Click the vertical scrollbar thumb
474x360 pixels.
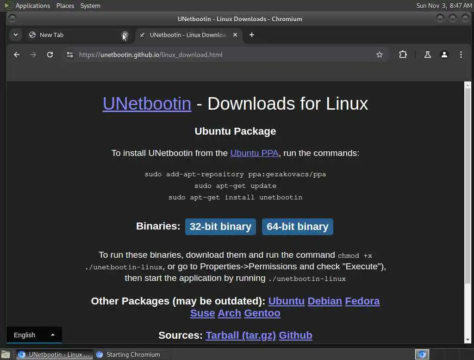tap(468, 186)
